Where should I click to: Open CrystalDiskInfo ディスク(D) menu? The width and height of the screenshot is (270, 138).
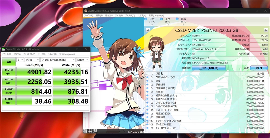pos(130,16)
